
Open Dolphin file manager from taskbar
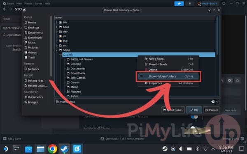[x=40, y=149]
